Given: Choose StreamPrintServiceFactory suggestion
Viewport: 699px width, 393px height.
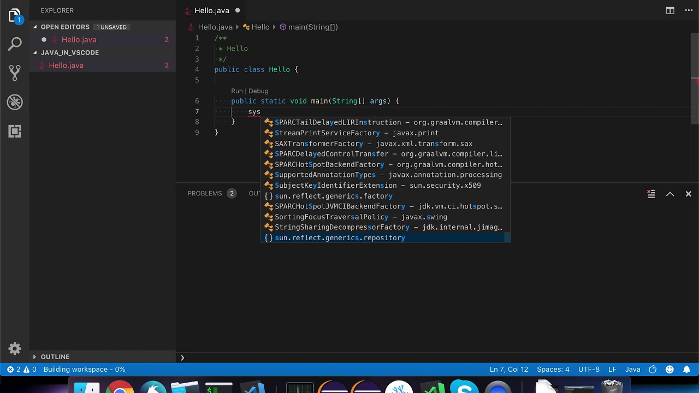Looking at the screenshot, I should point(385,133).
